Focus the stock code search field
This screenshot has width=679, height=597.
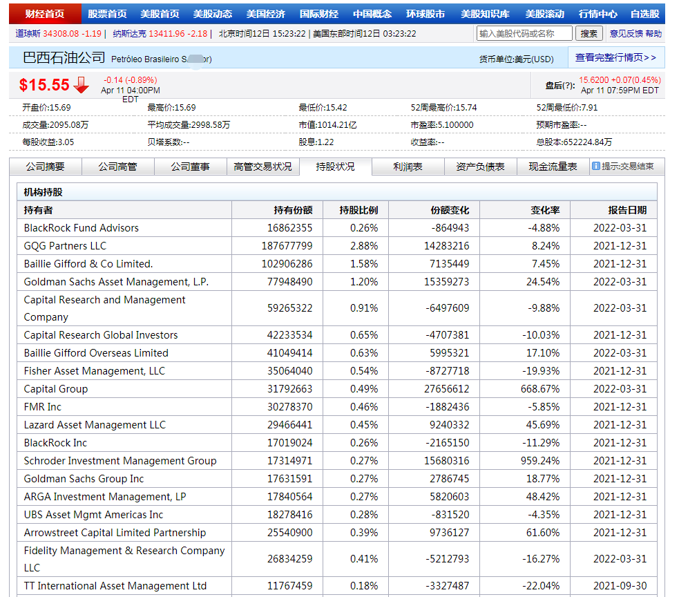(524, 33)
